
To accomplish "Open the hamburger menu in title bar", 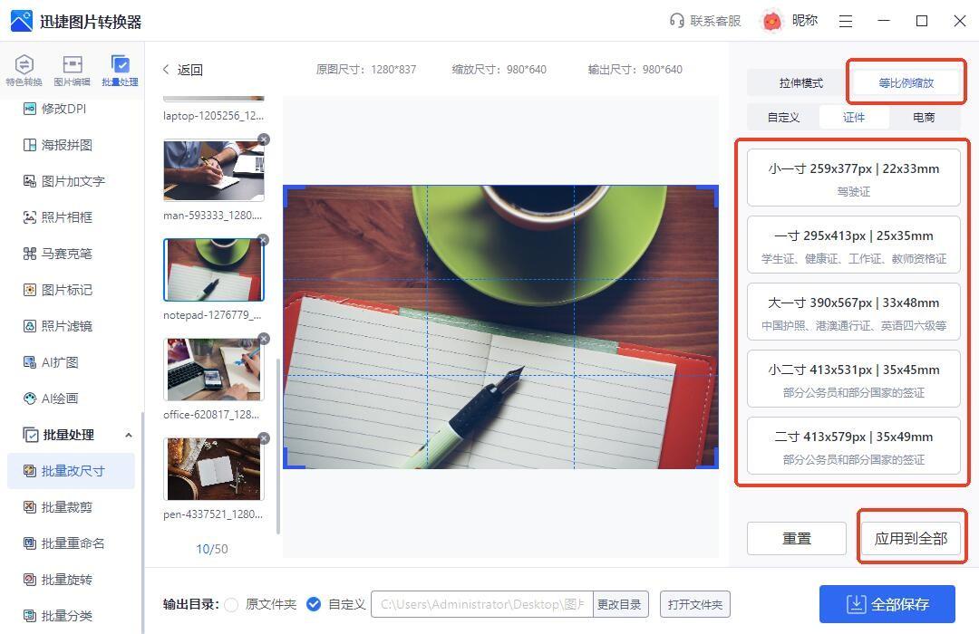I will [x=846, y=21].
